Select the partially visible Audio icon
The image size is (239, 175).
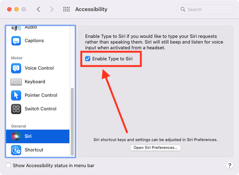pos(16,28)
